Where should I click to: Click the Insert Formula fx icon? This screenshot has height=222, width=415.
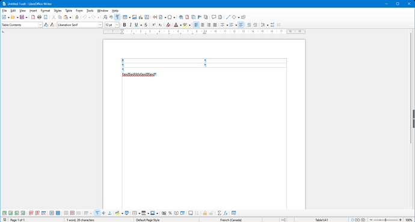tap(226, 213)
